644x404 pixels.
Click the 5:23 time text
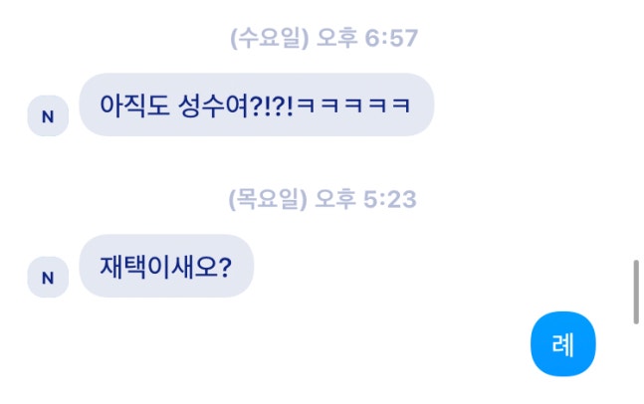[x=390, y=199]
